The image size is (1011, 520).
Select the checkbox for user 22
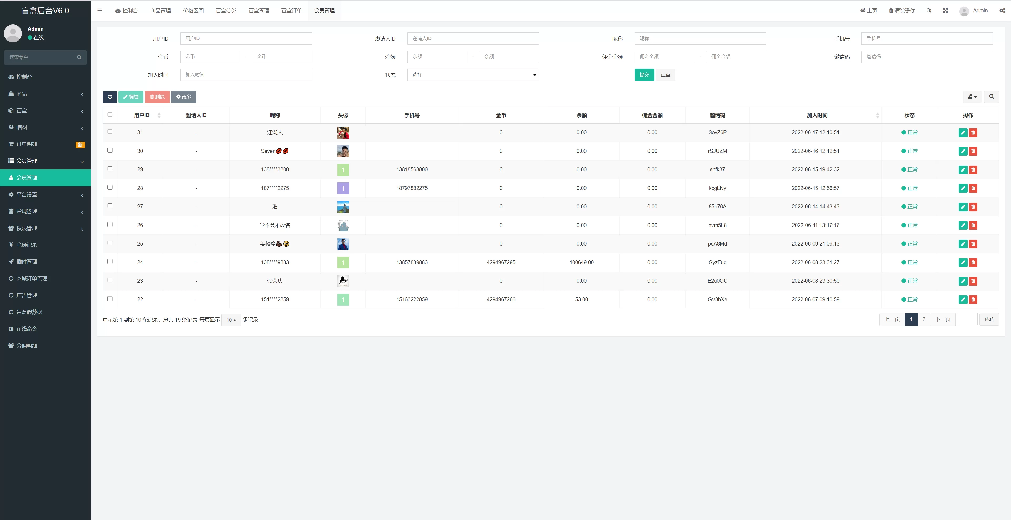click(110, 299)
